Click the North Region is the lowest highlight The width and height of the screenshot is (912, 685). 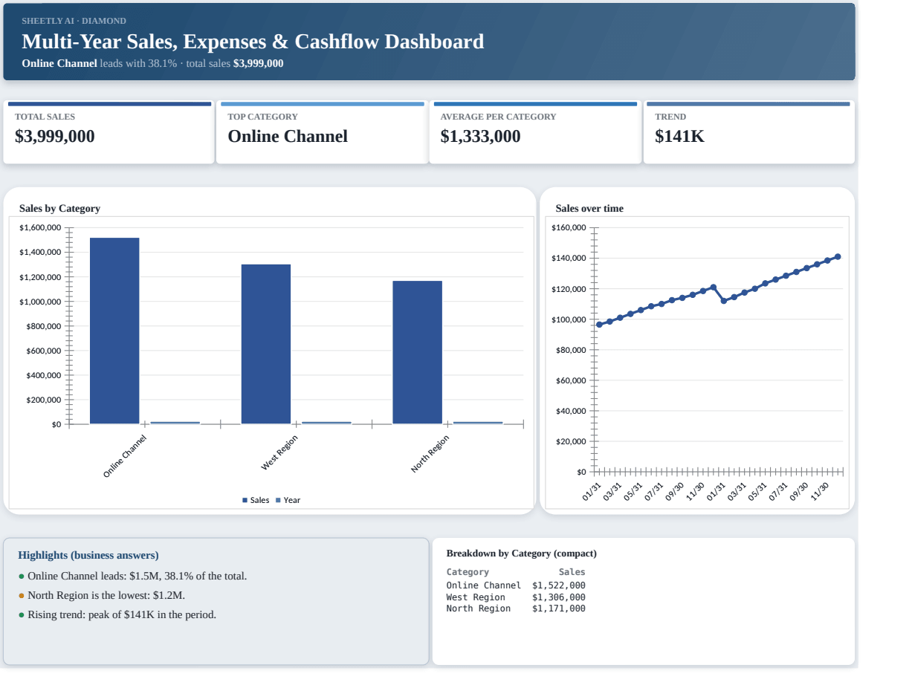106,595
